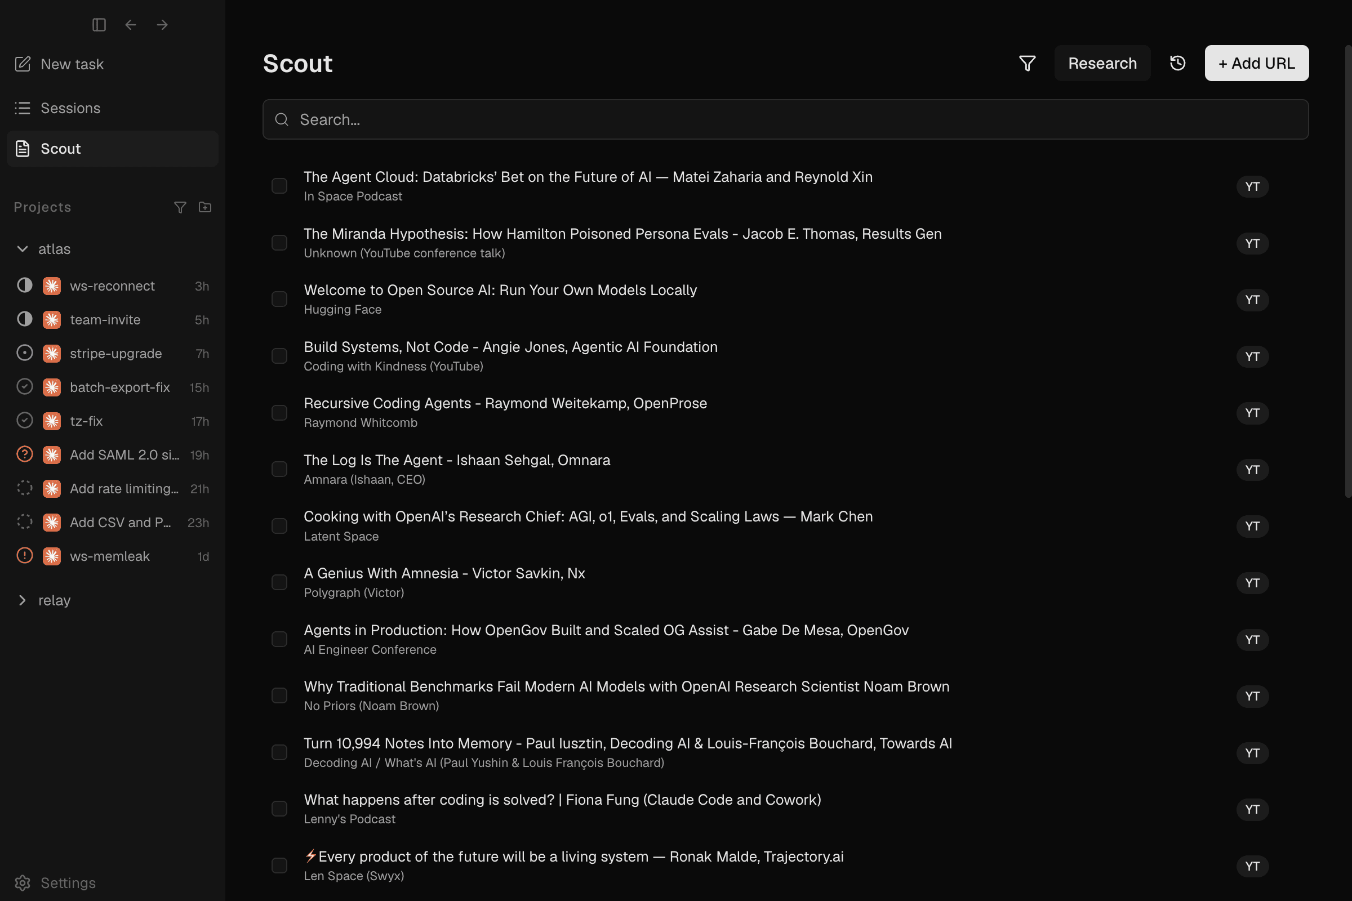Go back with the left arrow
Viewport: 1352px width, 901px height.
pyautogui.click(x=131, y=25)
